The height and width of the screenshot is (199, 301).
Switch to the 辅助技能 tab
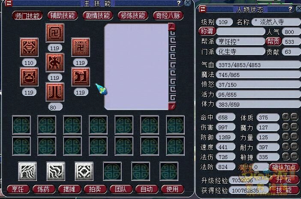pyautogui.click(x=63, y=15)
